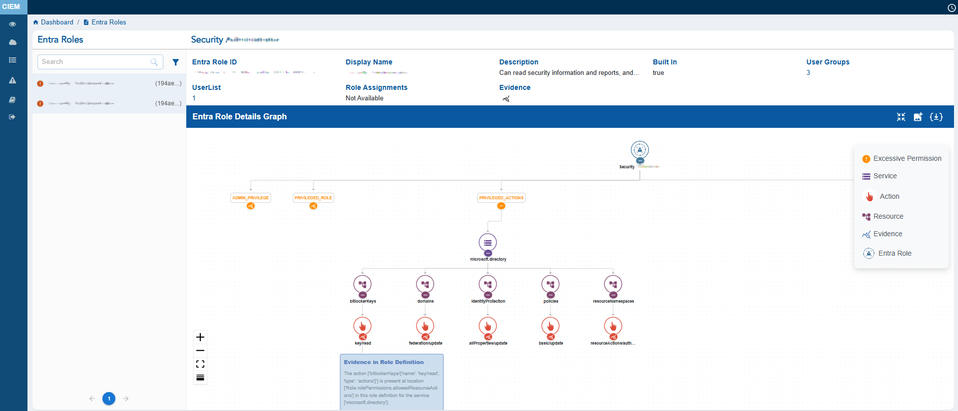The width and height of the screenshot is (958, 411).
Task: Collapse the bitlockerKeys resource node
Action: click(x=363, y=295)
